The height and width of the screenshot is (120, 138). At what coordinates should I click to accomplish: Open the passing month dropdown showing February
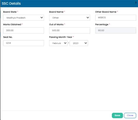[58, 43]
